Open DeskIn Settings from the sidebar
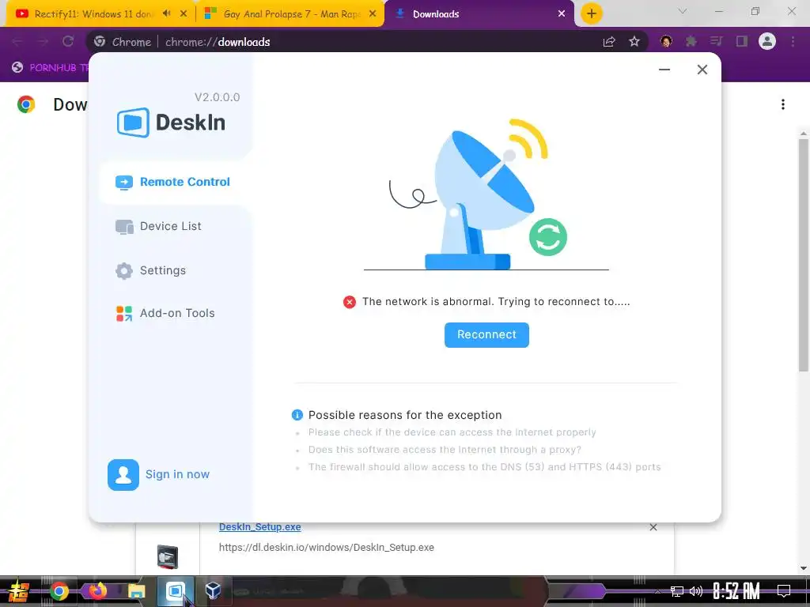Viewport: 810px width, 607px height. (x=151, y=270)
